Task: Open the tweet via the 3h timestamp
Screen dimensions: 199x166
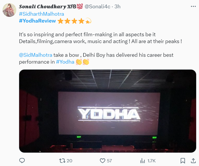Action: 117,7
